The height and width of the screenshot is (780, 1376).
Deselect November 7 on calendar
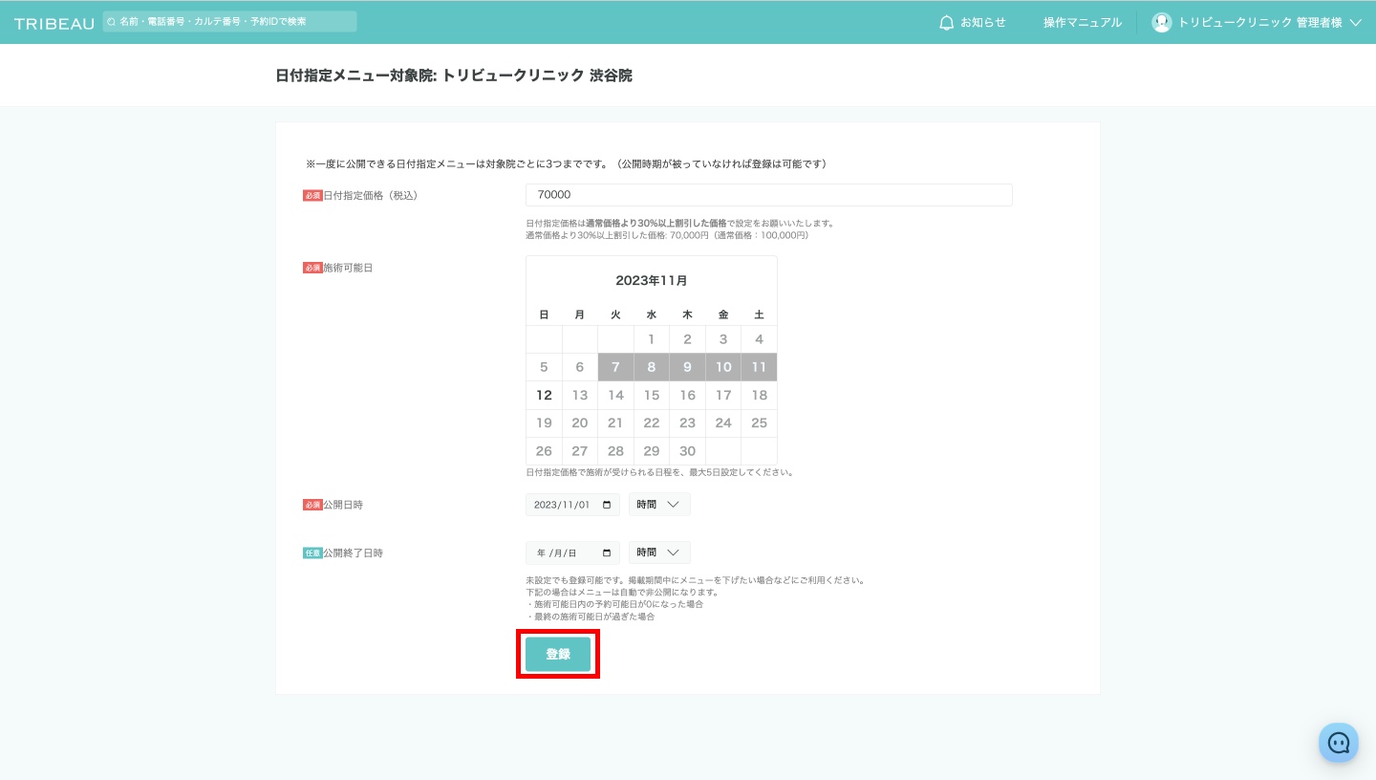tap(615, 367)
